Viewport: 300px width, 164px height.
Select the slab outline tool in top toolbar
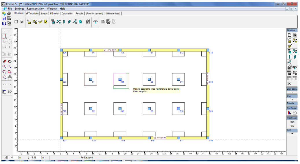(x=16, y=22)
